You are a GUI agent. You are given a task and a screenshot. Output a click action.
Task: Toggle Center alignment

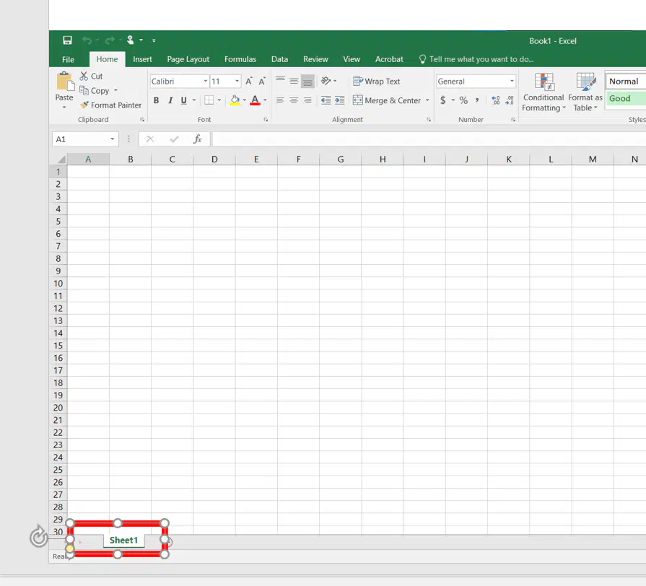click(x=294, y=100)
